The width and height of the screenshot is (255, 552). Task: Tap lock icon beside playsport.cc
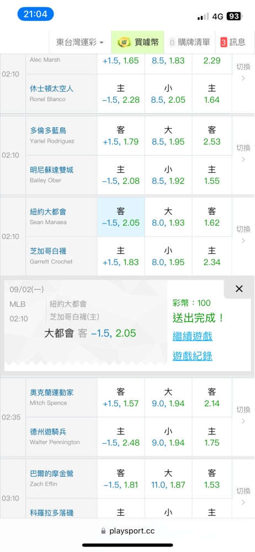coord(103,530)
